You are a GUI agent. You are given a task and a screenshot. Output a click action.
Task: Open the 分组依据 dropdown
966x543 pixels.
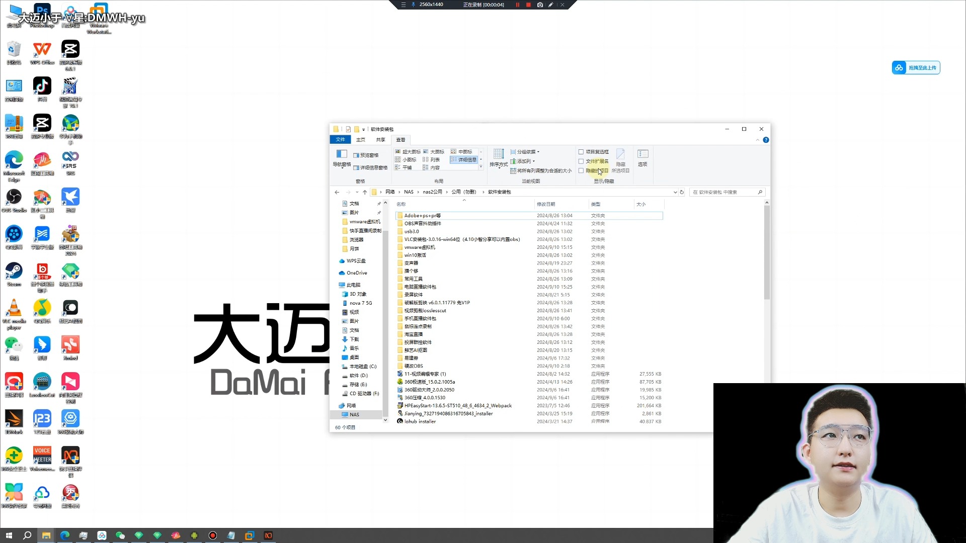coord(525,151)
